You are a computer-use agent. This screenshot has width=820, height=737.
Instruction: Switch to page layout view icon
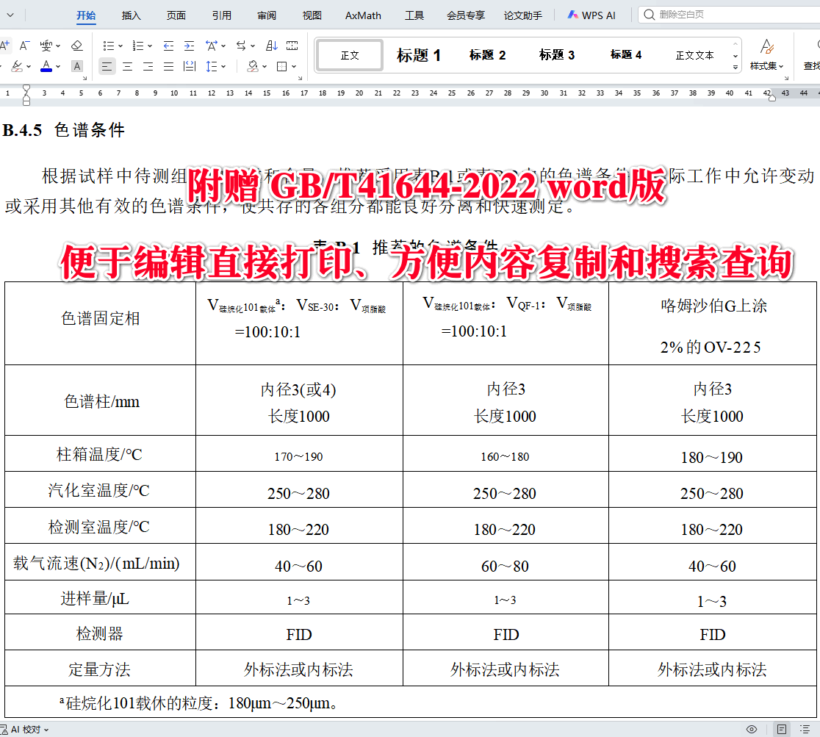click(x=782, y=729)
